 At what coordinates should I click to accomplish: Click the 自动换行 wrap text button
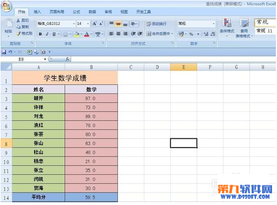pyautogui.click(x=156, y=24)
